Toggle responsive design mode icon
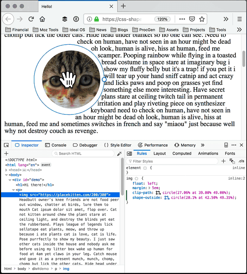Viewport: 247px width, 274px height. coord(226,145)
